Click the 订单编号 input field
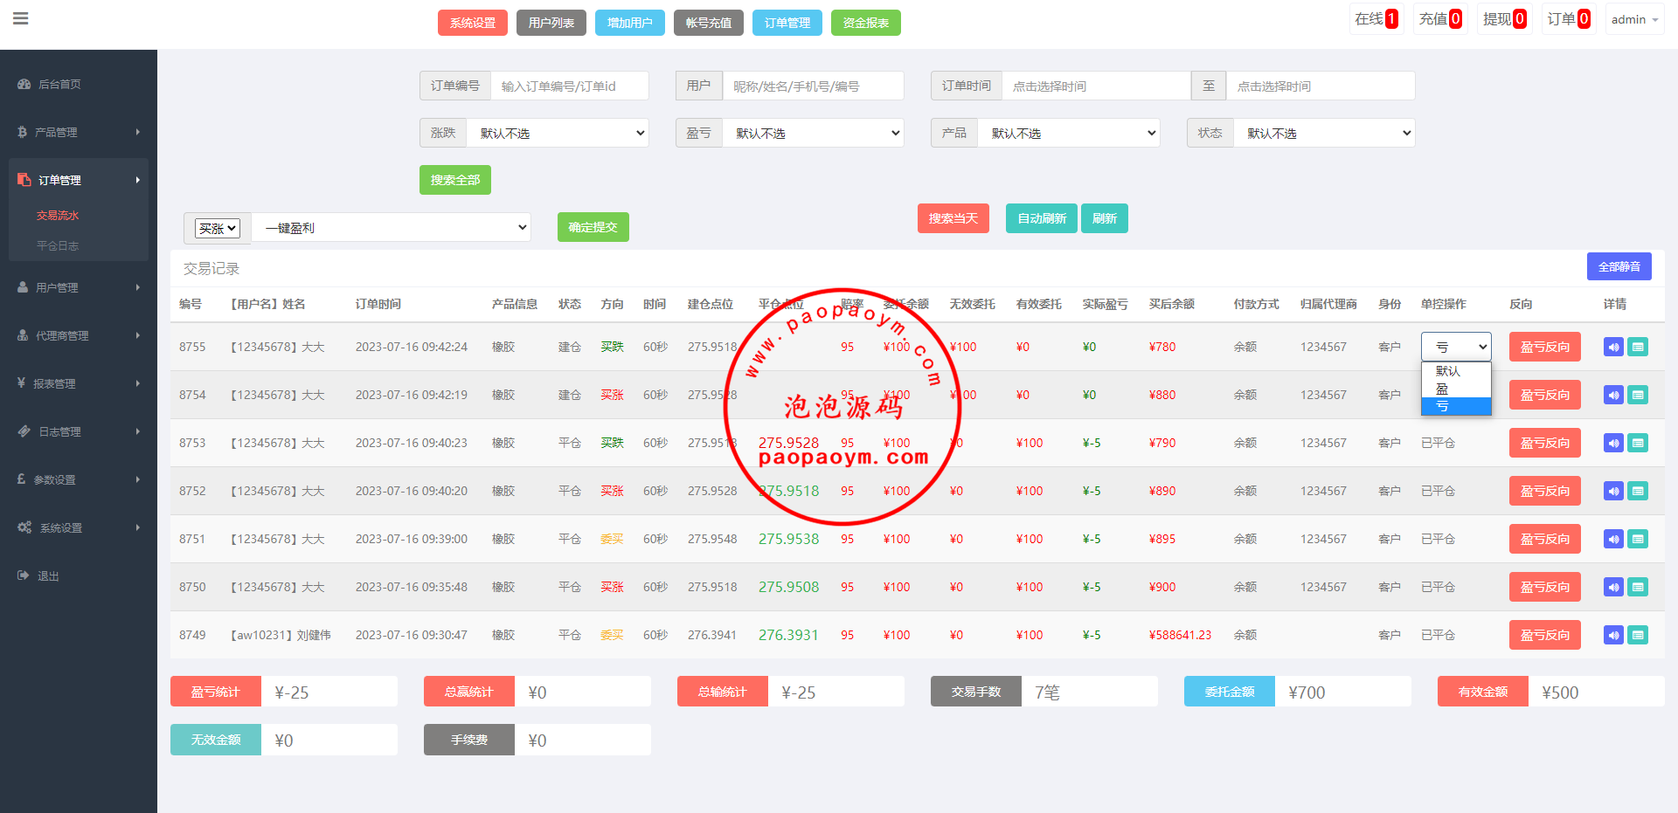The image size is (1678, 813). (x=569, y=86)
